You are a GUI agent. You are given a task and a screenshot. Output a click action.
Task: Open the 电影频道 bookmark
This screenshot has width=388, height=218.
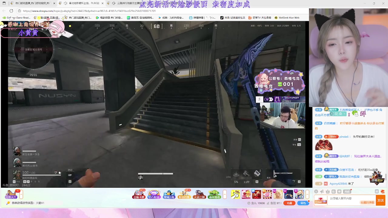tap(109, 18)
